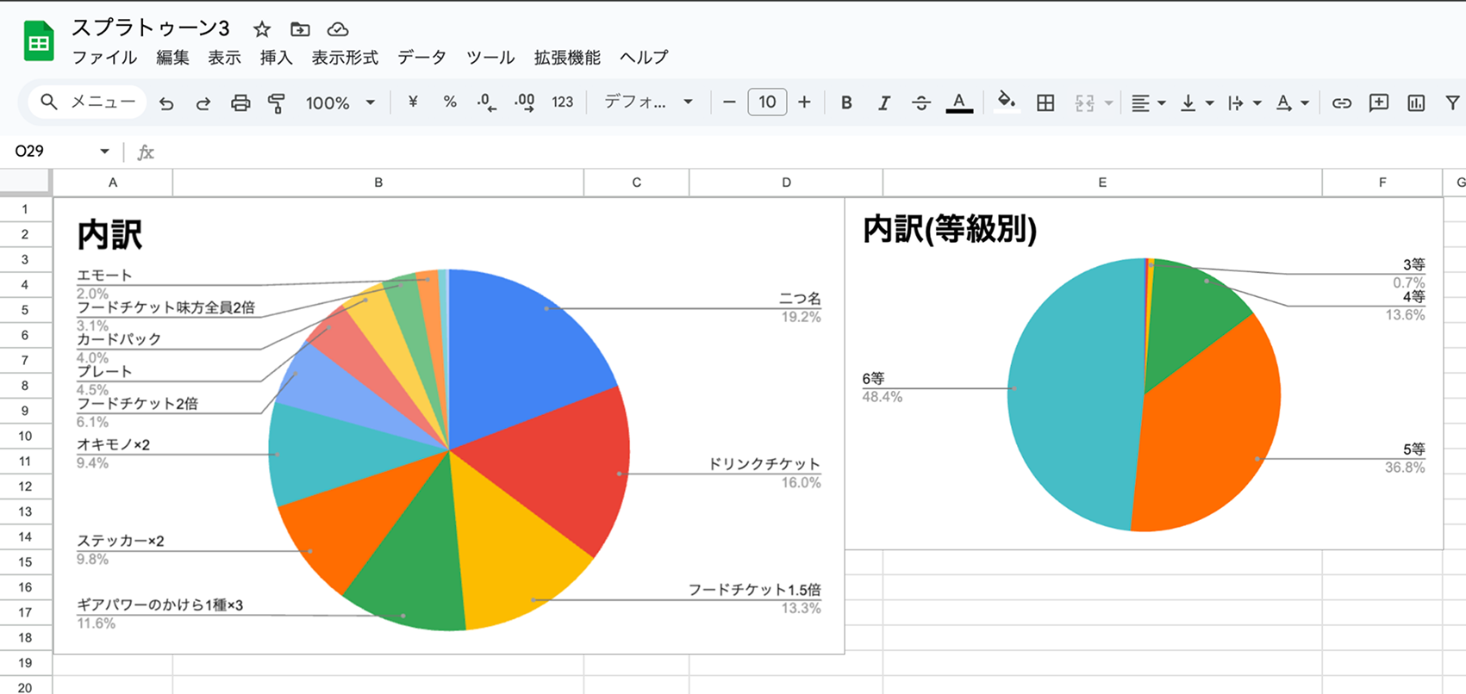Image resolution: width=1466 pixels, height=694 pixels.
Task: Select row 19 header
Action: pyautogui.click(x=25, y=663)
